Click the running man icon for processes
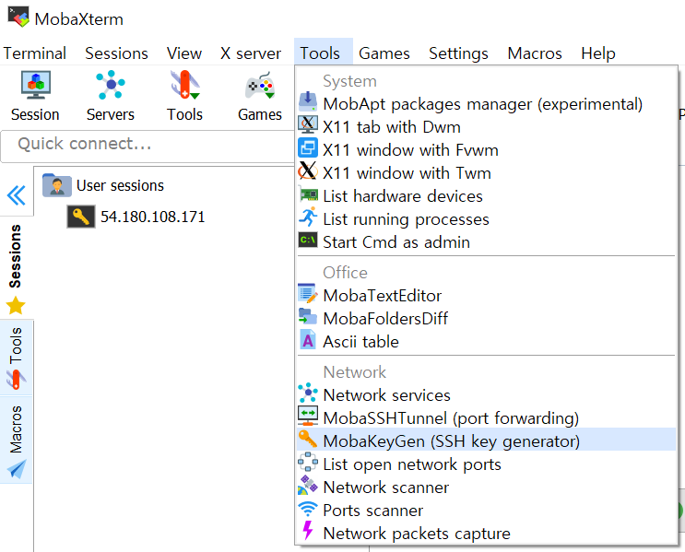This screenshot has height=552, width=685. tap(308, 217)
